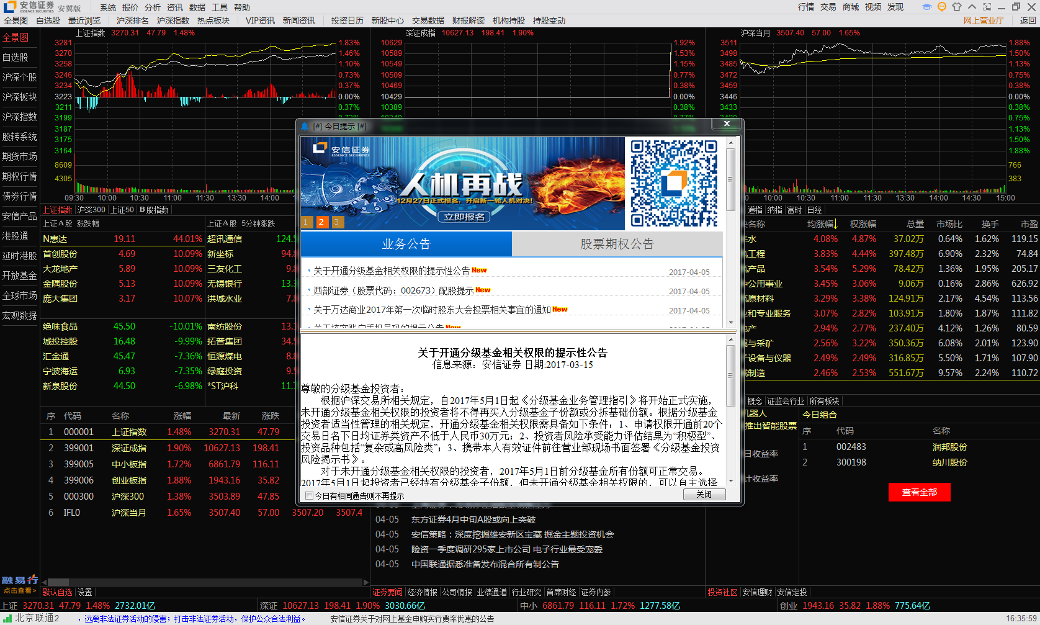Select banner slide number 2
Viewport: 1040px width, 625px height.
coord(321,222)
